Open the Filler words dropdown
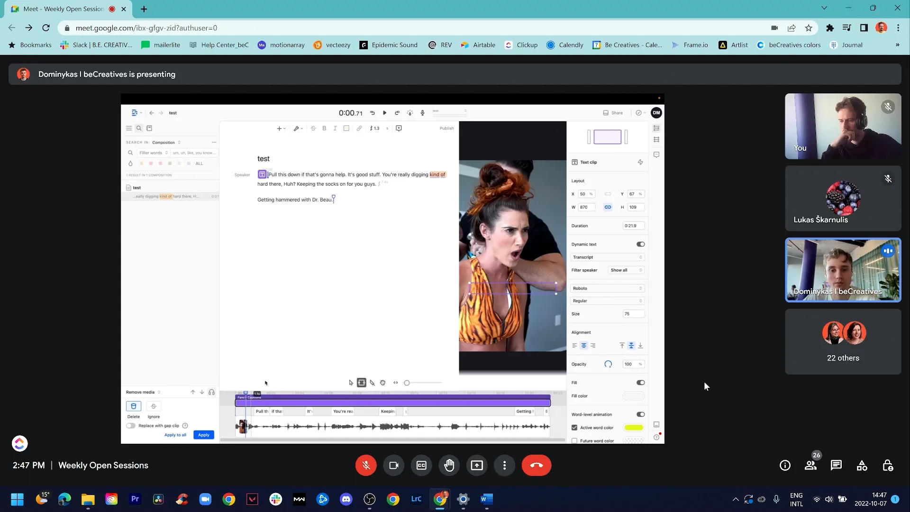910x512 pixels. (x=153, y=153)
